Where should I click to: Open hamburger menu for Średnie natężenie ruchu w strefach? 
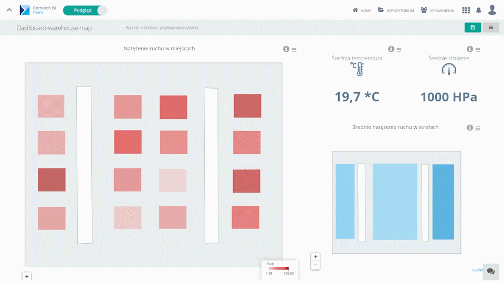(478, 128)
